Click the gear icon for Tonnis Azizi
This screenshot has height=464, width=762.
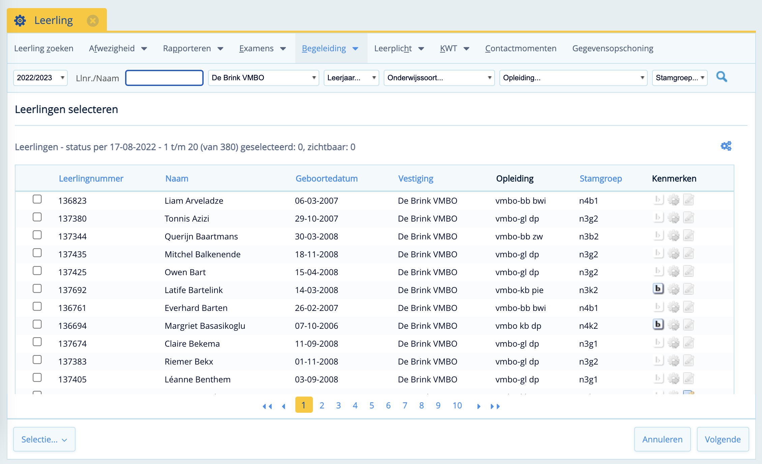coord(673,218)
